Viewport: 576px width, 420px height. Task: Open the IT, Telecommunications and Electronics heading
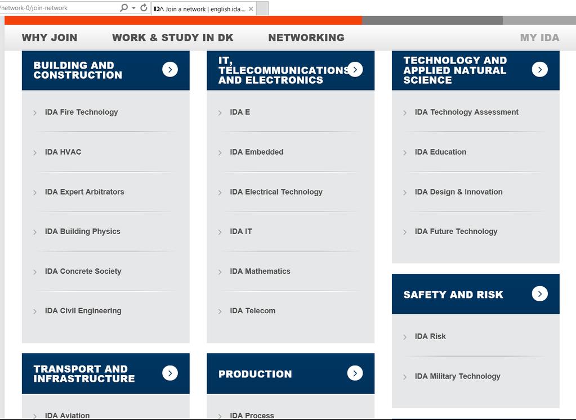pyautogui.click(x=283, y=70)
